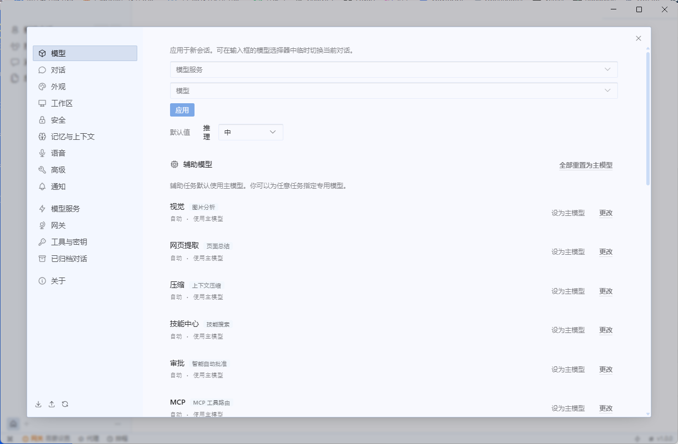Click 设为主模型 in the 视觉 row

(x=568, y=213)
